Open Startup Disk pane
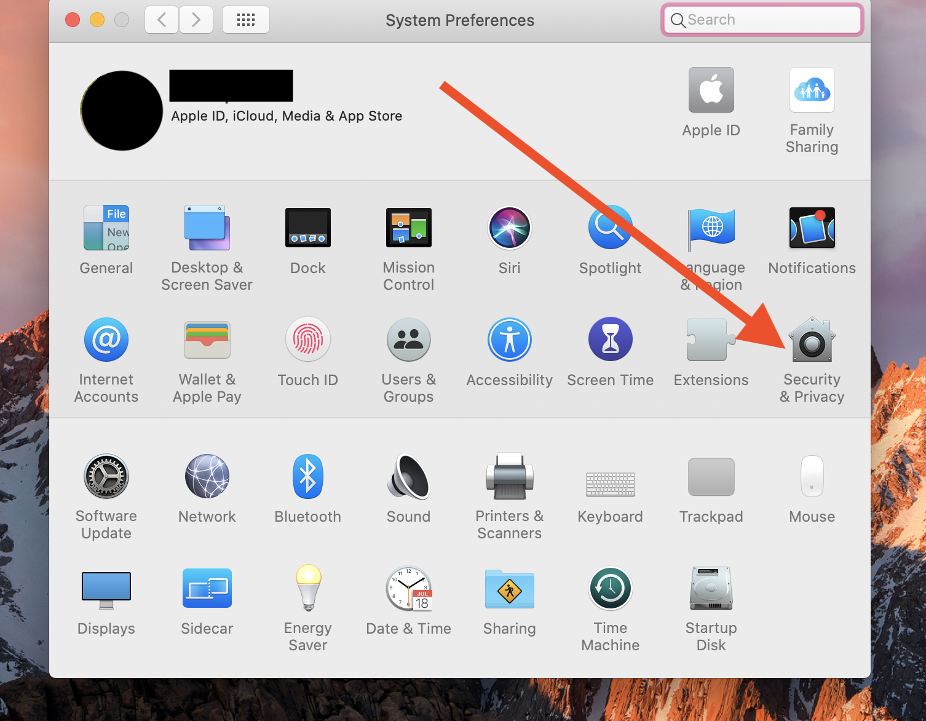This screenshot has width=926, height=721. 711,588
